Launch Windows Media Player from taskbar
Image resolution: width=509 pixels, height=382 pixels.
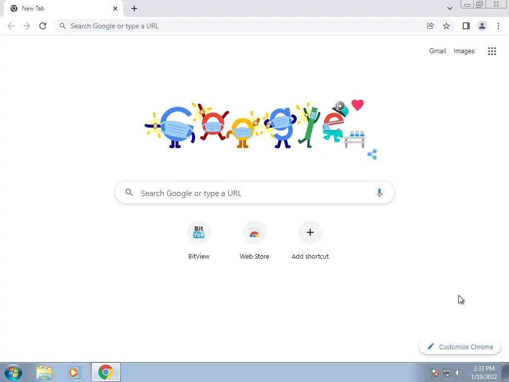coord(74,373)
